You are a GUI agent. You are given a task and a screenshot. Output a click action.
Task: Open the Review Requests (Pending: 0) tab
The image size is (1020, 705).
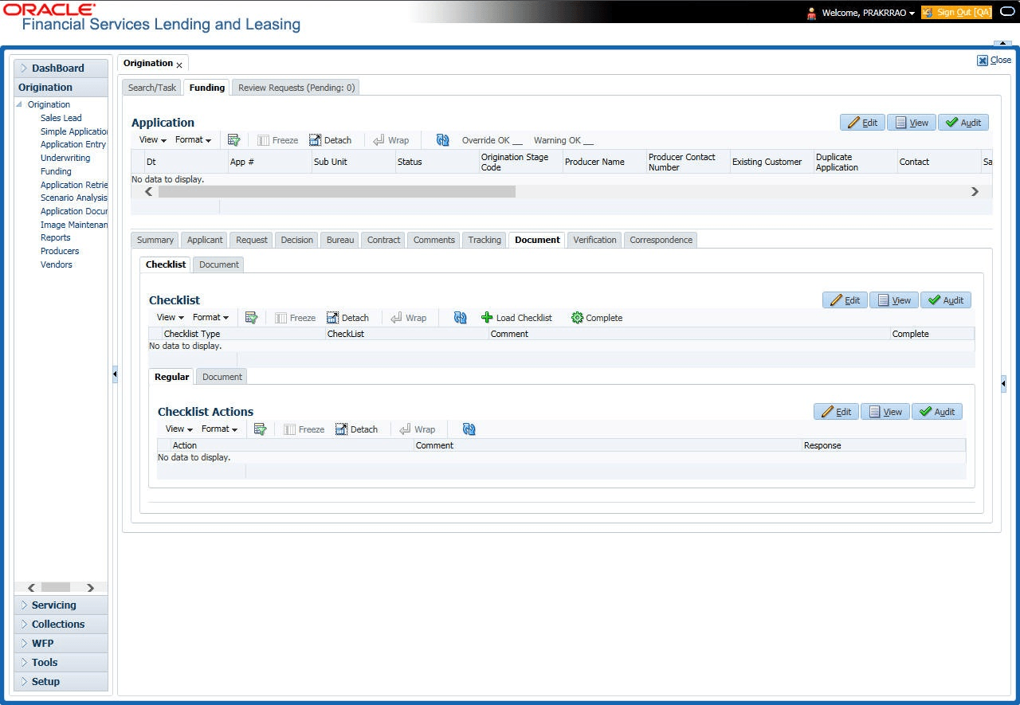click(296, 88)
